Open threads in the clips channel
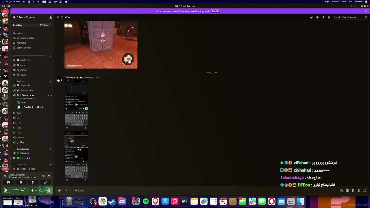This screenshot has width=370, height=208. [x=312, y=17]
